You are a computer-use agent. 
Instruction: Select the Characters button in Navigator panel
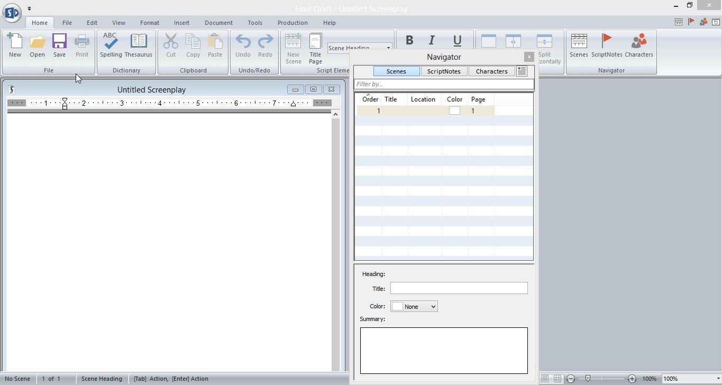point(491,71)
